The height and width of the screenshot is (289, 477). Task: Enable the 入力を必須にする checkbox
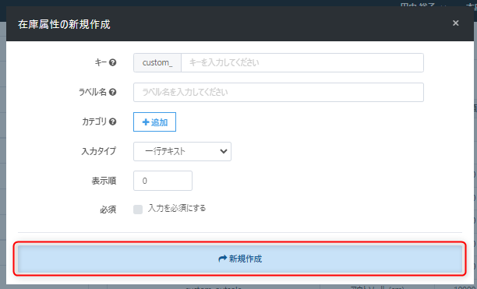point(138,210)
